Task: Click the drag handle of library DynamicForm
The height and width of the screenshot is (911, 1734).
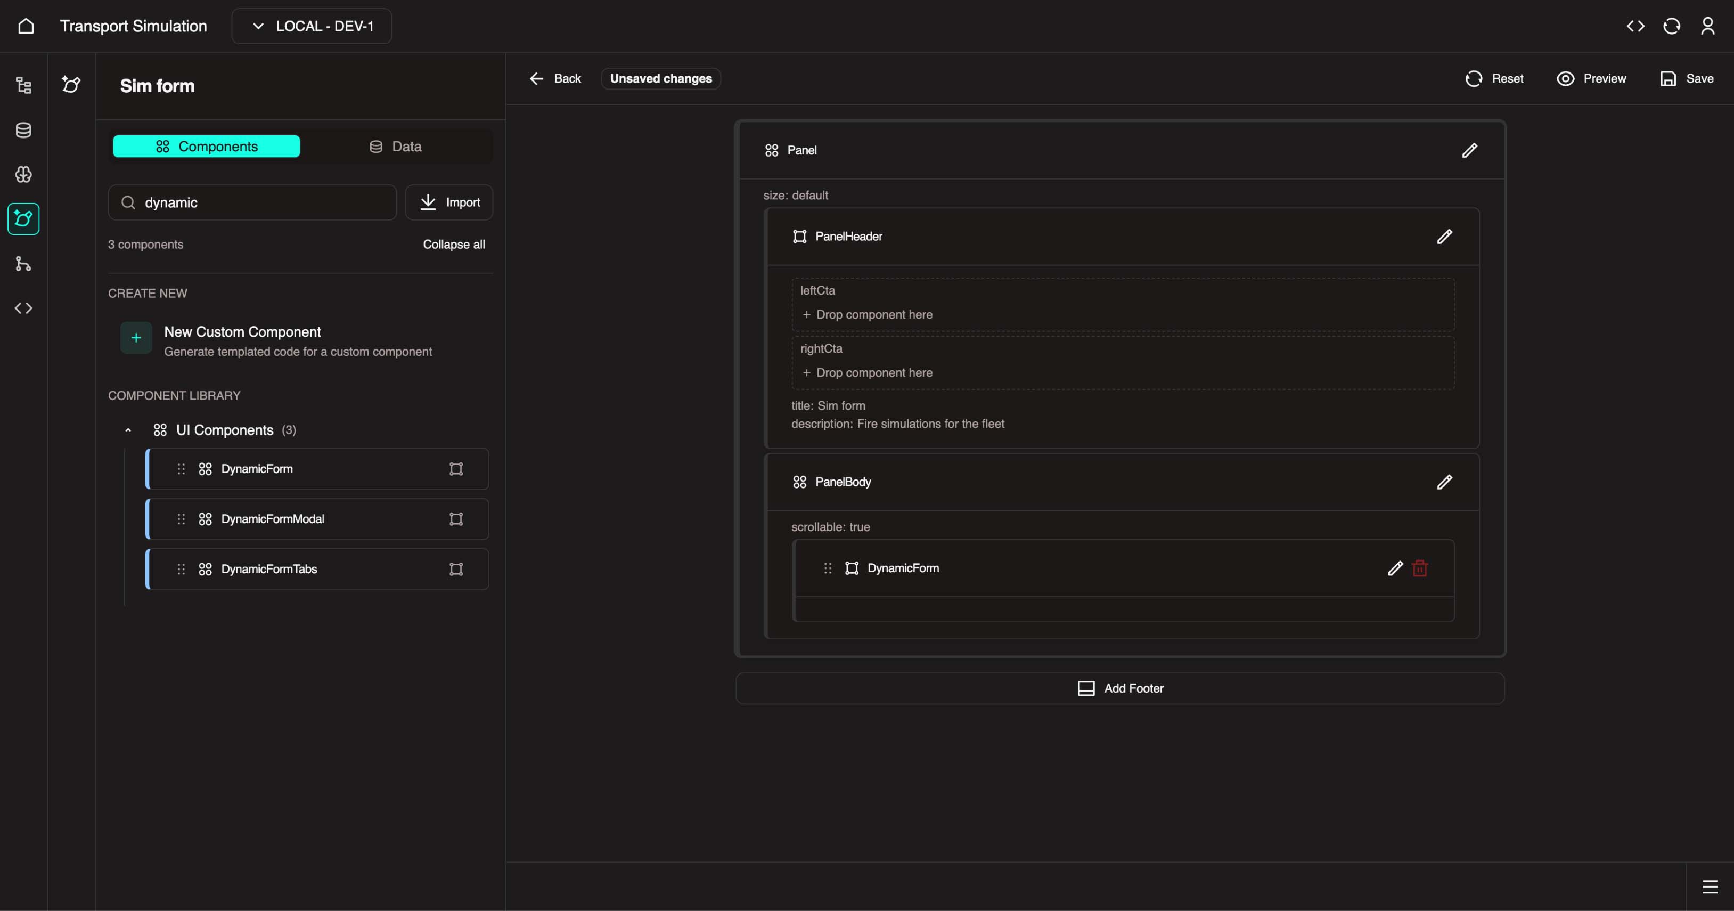Action: click(181, 469)
